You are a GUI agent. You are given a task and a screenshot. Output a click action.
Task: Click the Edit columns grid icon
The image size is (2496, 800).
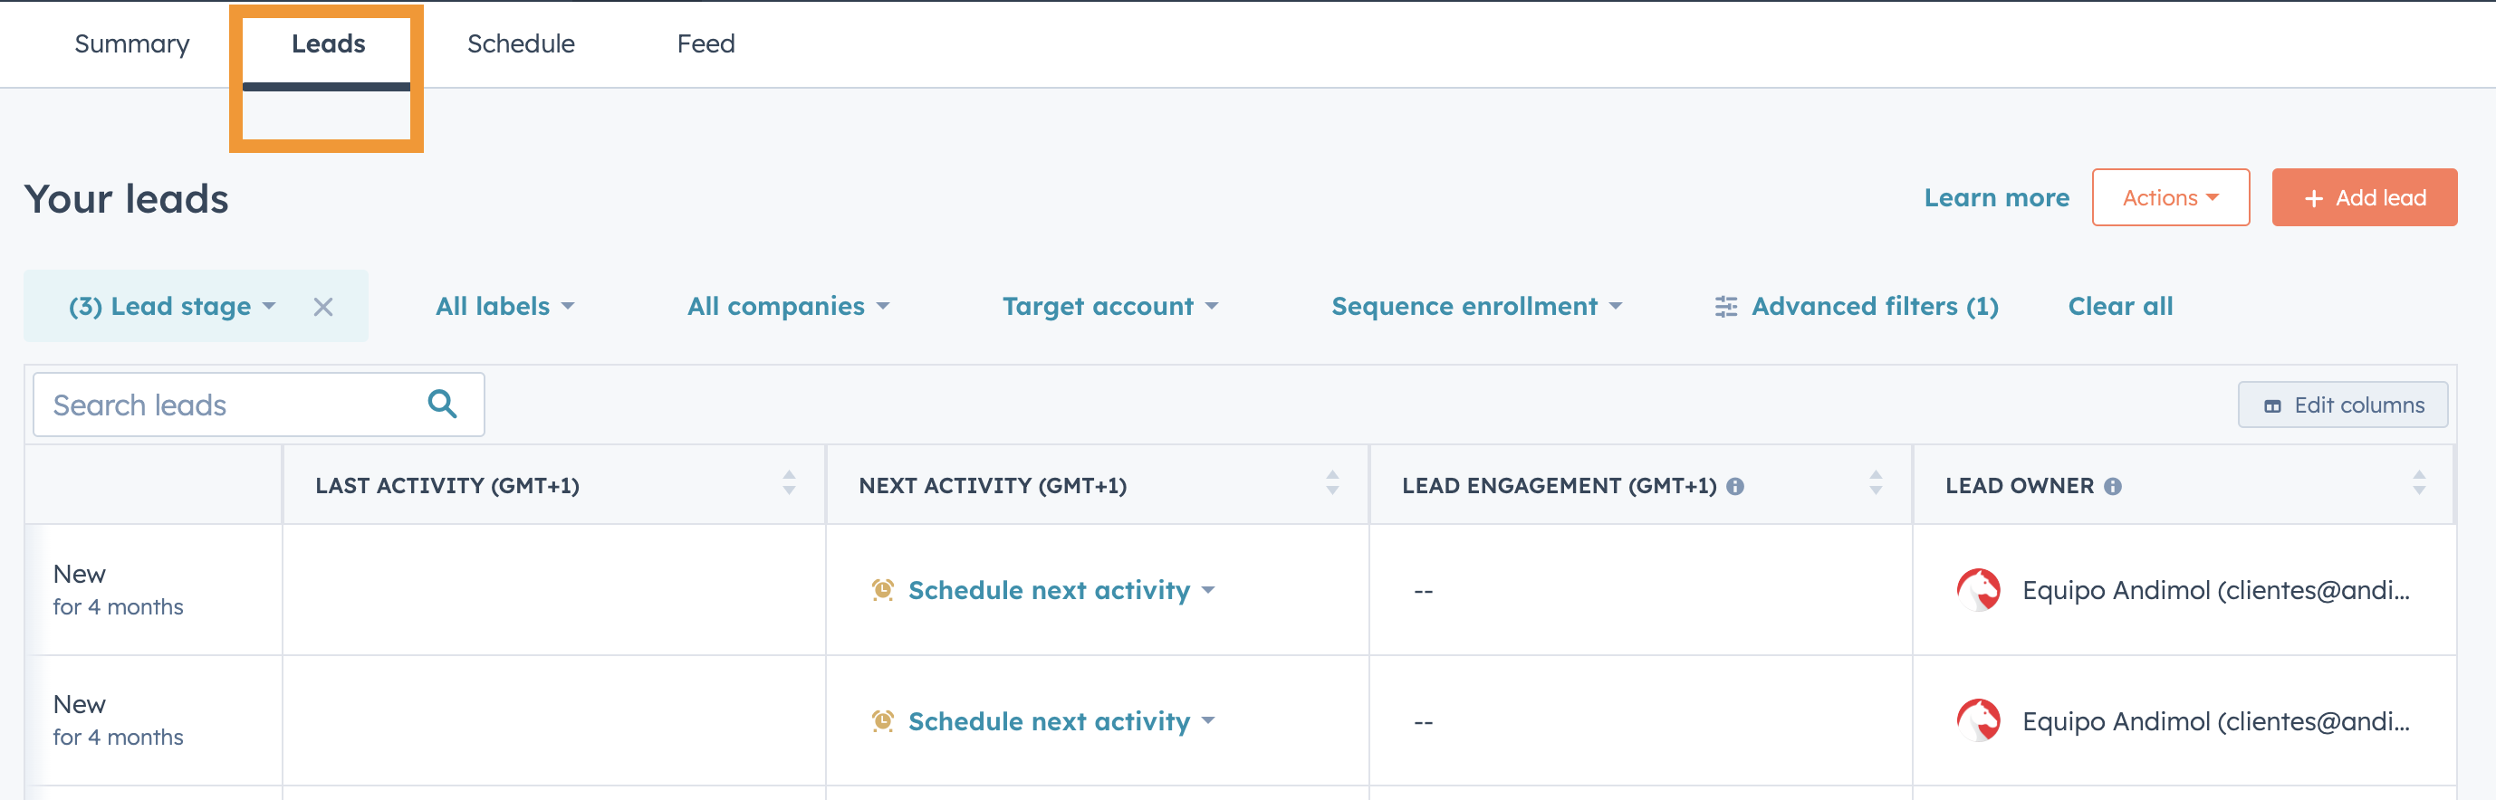[x=2274, y=405]
